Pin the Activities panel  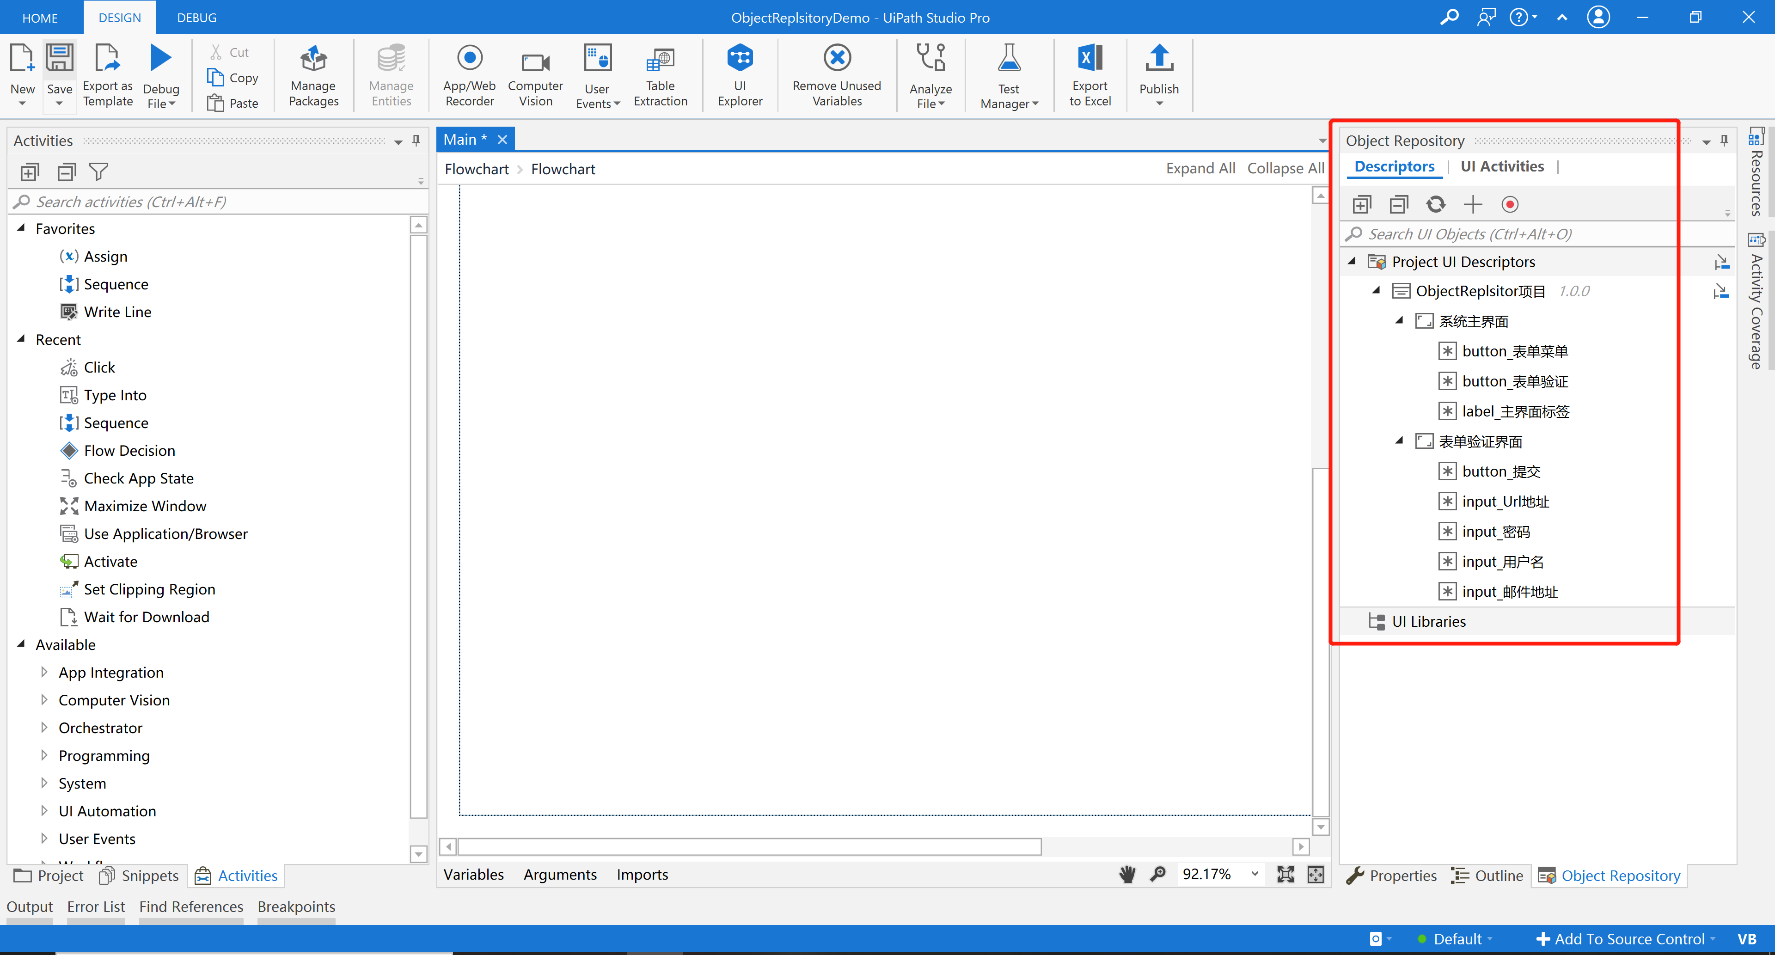(416, 140)
